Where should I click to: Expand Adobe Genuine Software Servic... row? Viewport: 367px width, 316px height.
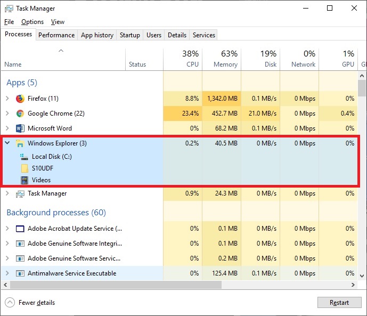[x=7, y=258]
